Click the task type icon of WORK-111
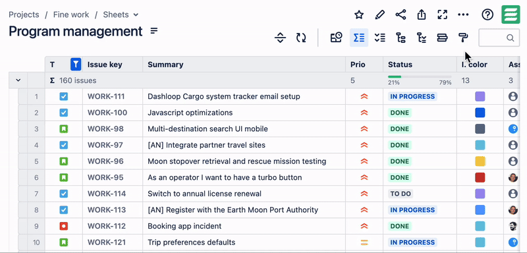Image resolution: width=527 pixels, height=253 pixels. click(x=63, y=96)
